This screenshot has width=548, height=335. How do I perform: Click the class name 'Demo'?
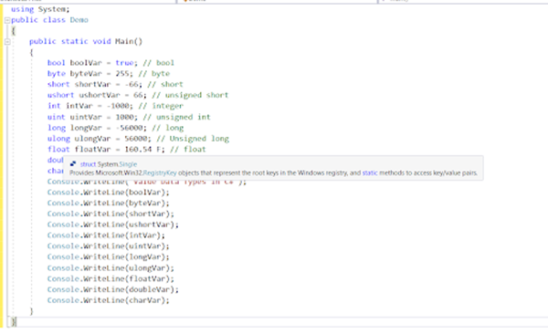click(79, 20)
